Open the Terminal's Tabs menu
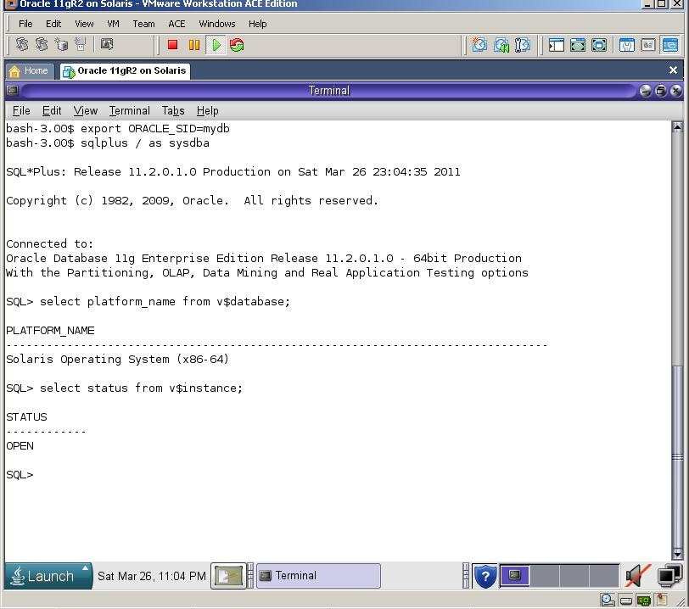Viewport: 689px width, 609px height. click(173, 110)
